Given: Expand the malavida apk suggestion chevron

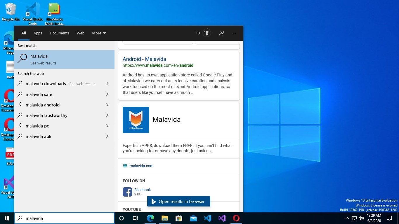Looking at the screenshot, I should pyautogui.click(x=107, y=136).
